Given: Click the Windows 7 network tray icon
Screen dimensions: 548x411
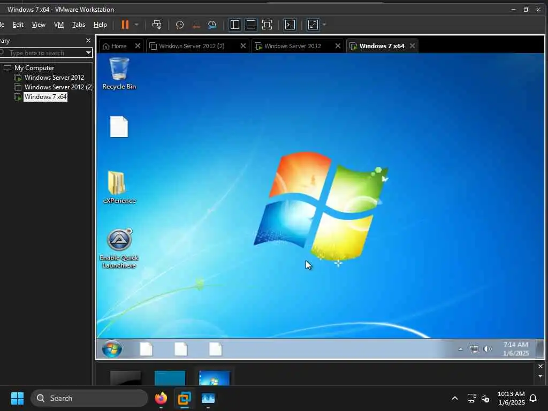Looking at the screenshot, I should [474, 349].
